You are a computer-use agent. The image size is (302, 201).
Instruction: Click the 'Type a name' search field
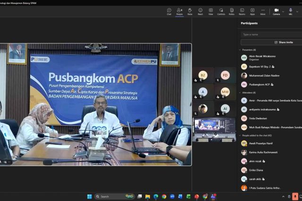270,34
